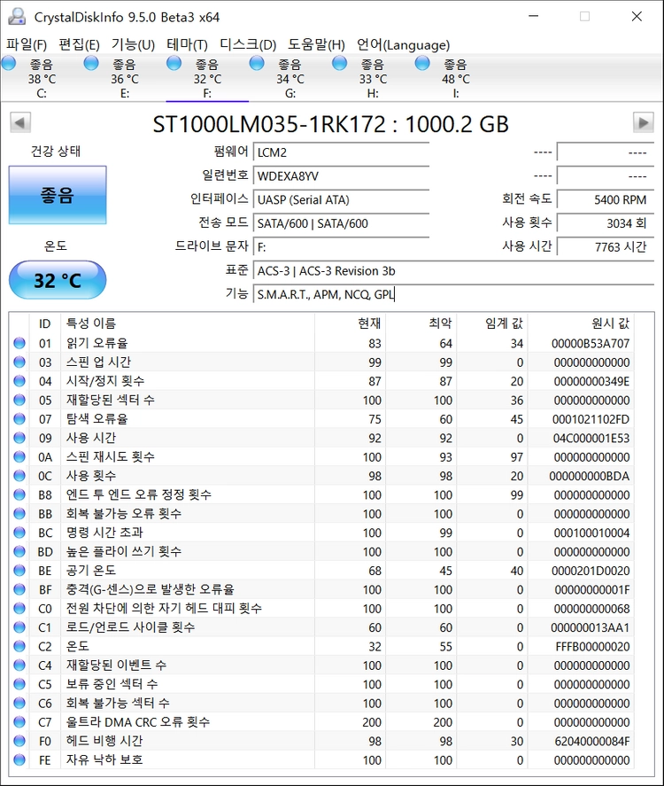
Task: Click raw value FFFB00000020
Action: pyautogui.click(x=592, y=646)
